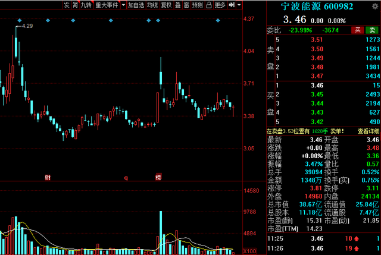
Task: Click the red q marker on the chart
Action: tap(126, 178)
